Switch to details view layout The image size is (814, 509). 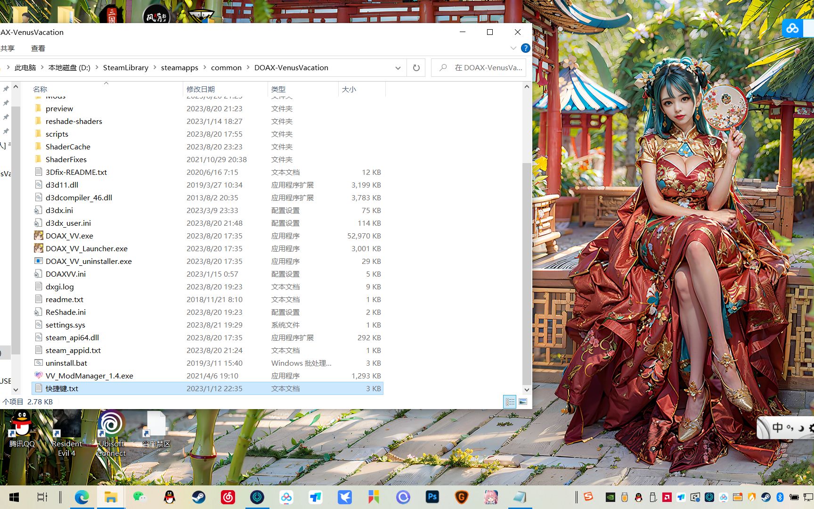(510, 402)
